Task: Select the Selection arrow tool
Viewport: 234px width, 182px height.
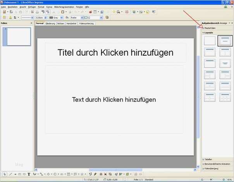Action: [x=5, y=174]
